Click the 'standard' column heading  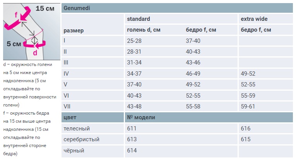point(139,19)
